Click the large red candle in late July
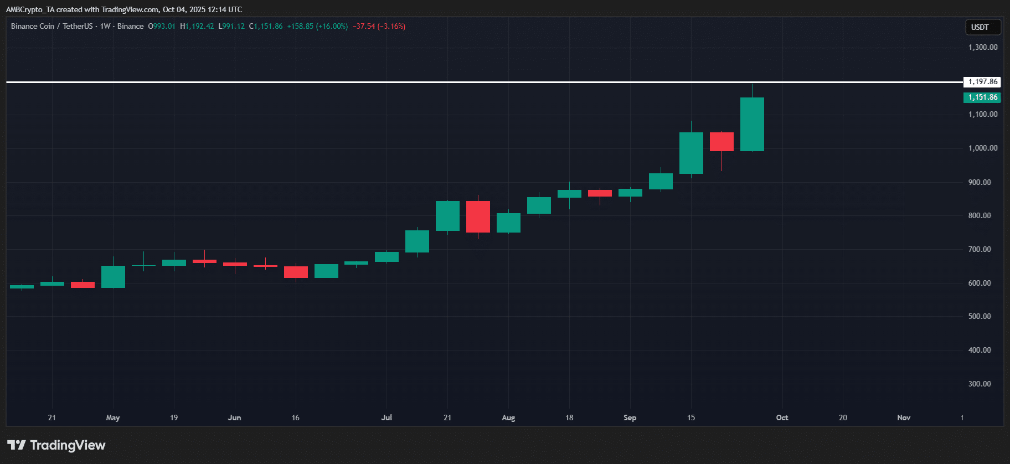This screenshot has height=464, width=1010. coord(478,216)
